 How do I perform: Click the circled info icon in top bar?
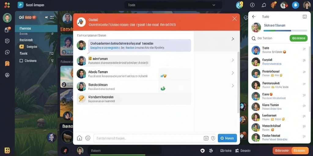pos(252,5)
